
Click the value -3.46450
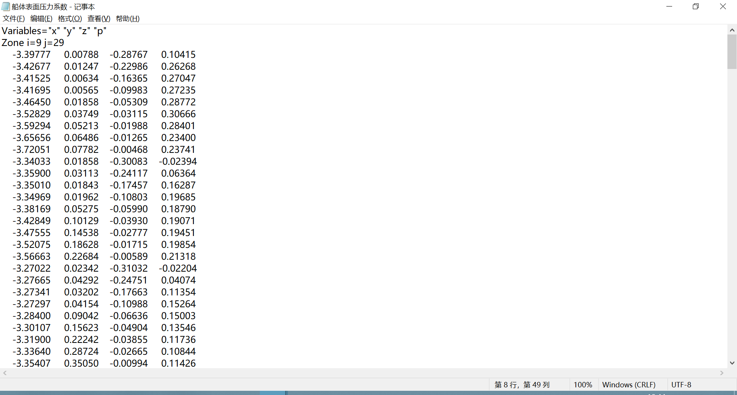(31, 102)
